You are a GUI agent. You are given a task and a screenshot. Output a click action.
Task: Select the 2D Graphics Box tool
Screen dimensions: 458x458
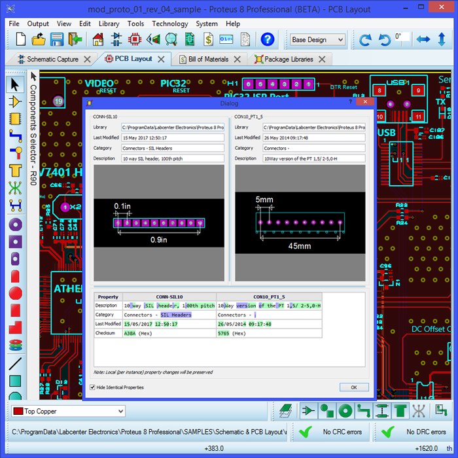[15, 381]
